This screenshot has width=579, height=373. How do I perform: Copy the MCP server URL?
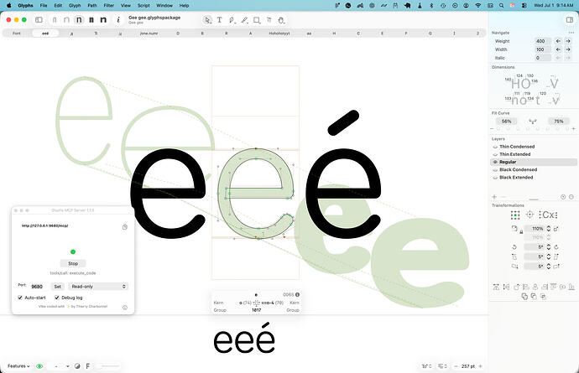[x=125, y=227]
